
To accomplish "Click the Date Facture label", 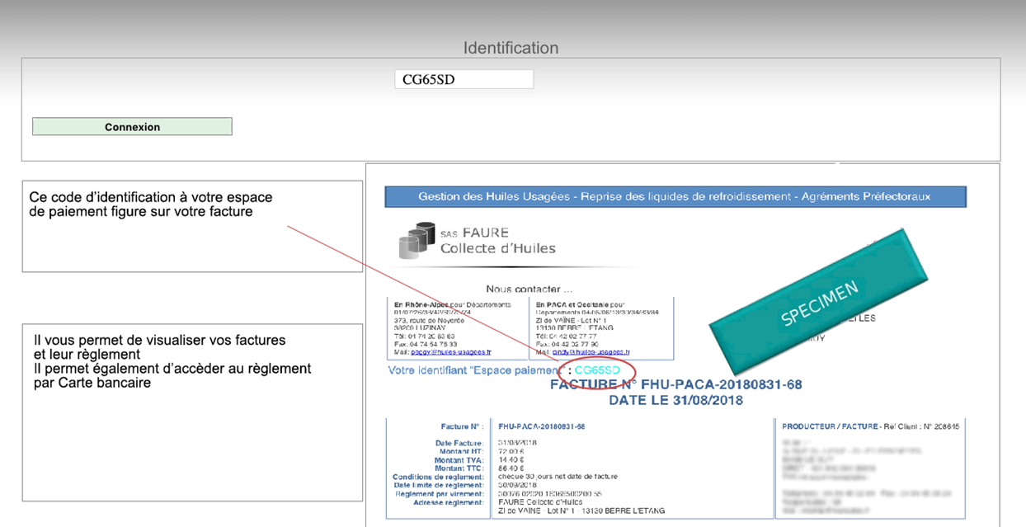I will [459, 443].
